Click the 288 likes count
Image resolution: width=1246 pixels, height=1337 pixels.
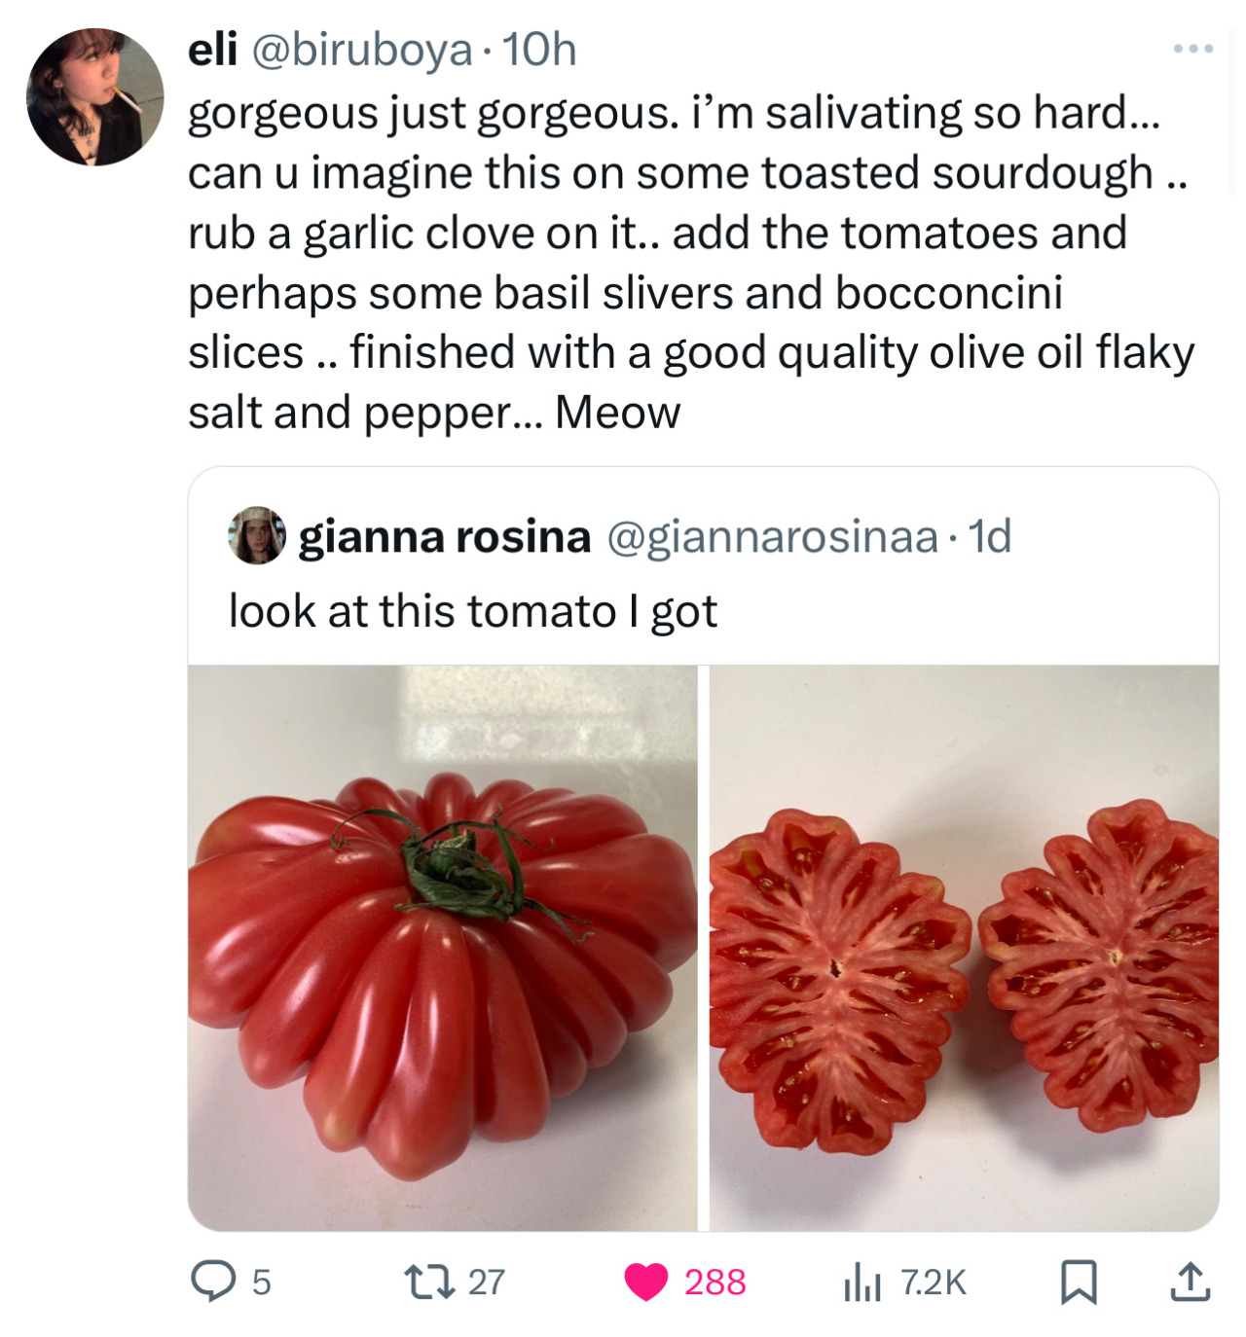click(715, 1282)
